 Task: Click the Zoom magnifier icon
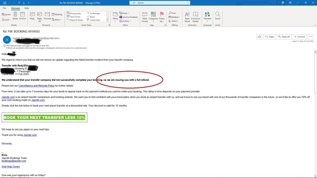pyautogui.click(x=217, y=16)
